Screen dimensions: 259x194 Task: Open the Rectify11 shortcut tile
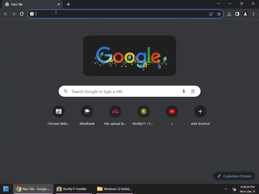[x=144, y=111]
